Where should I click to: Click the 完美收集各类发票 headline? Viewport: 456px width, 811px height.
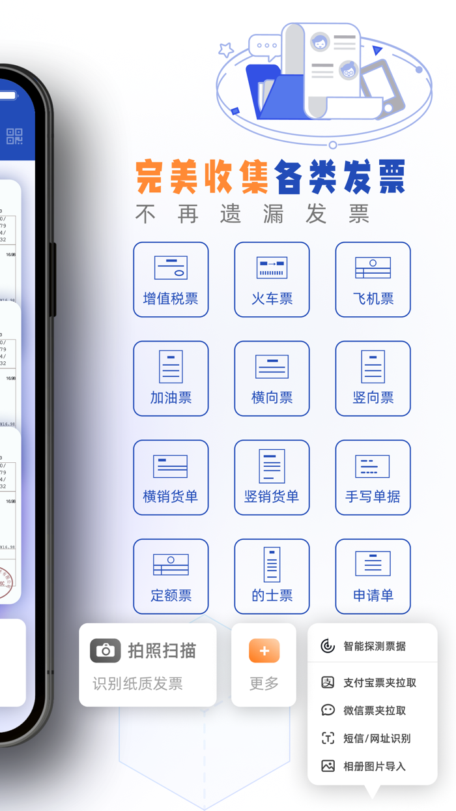tap(270, 177)
